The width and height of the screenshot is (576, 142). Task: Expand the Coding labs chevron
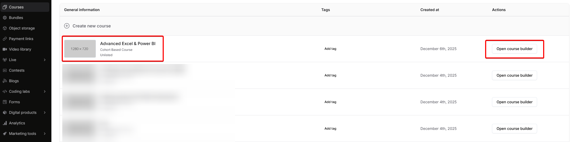[45, 91]
